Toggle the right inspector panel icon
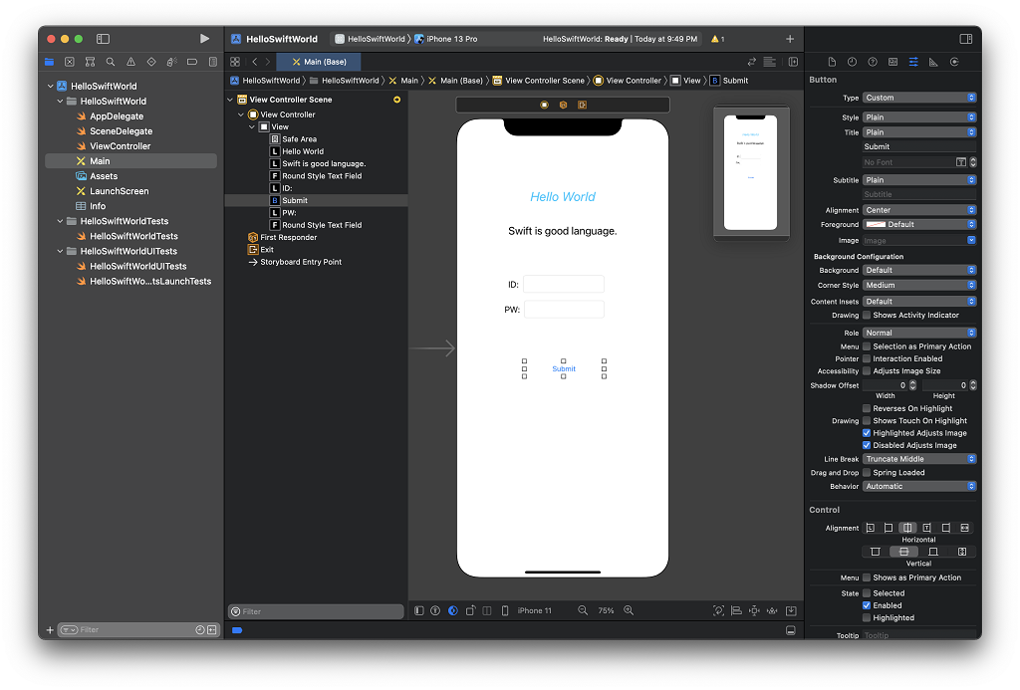The height and width of the screenshot is (690, 1020). (965, 39)
